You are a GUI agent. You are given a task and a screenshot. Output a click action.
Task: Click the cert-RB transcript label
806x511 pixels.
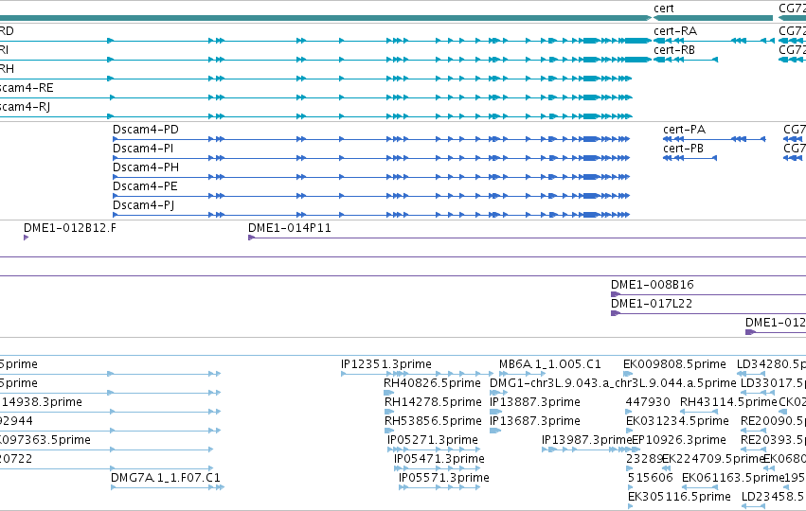(674, 50)
